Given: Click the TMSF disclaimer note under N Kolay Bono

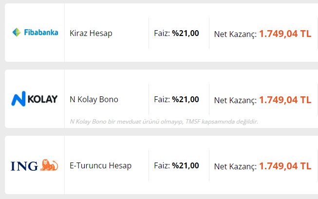Looking at the screenshot, I should [164, 121].
